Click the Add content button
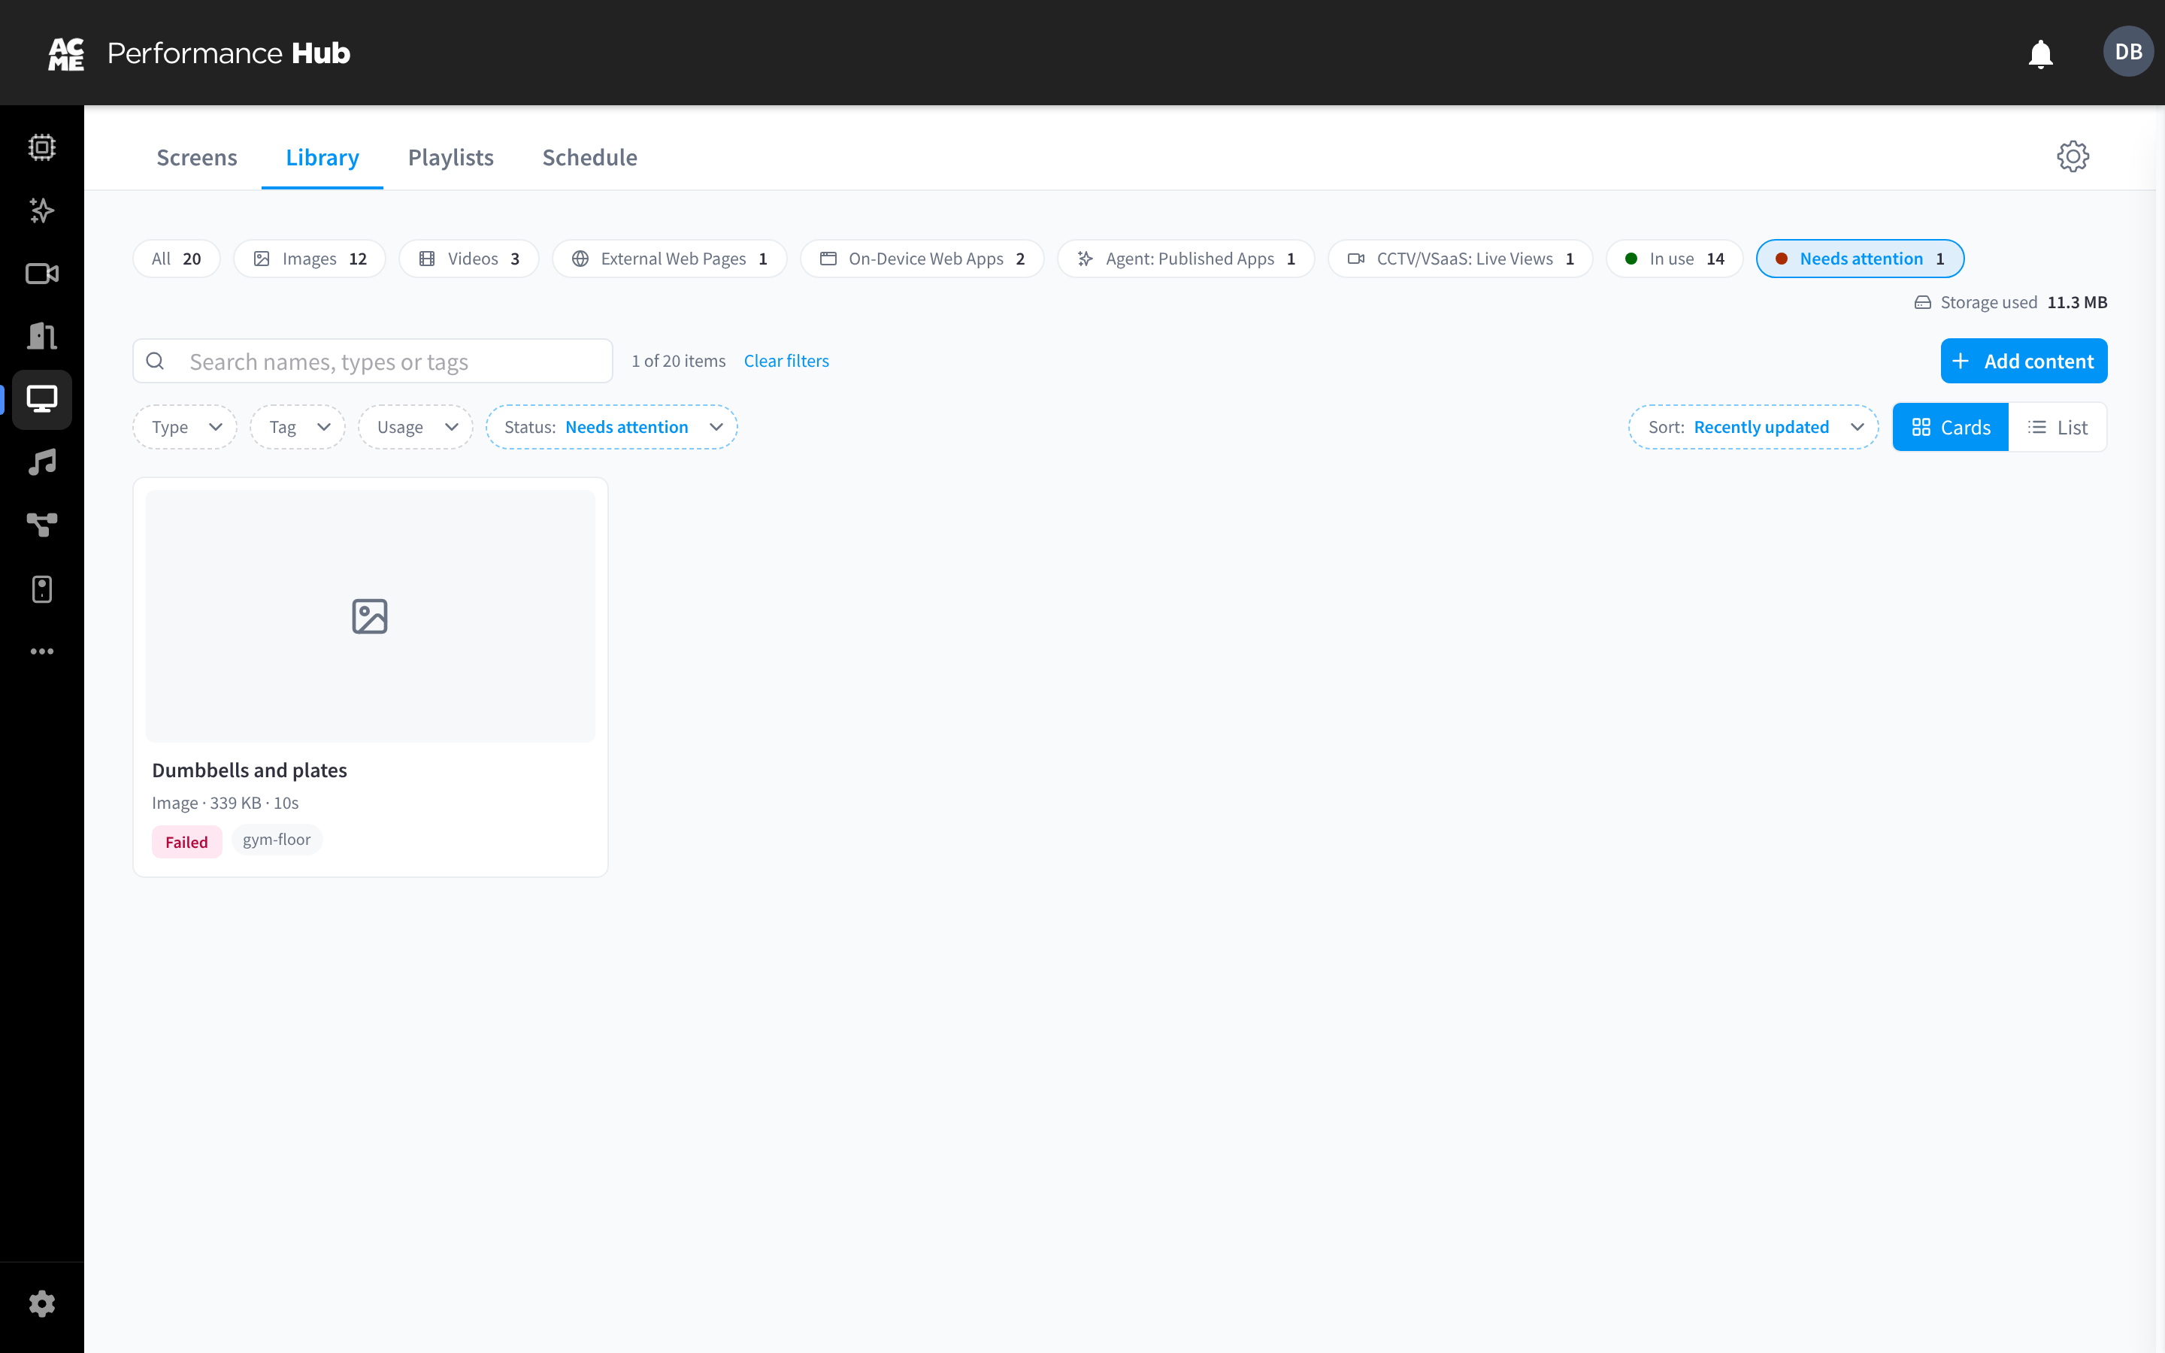This screenshot has height=1353, width=2165. point(2024,361)
